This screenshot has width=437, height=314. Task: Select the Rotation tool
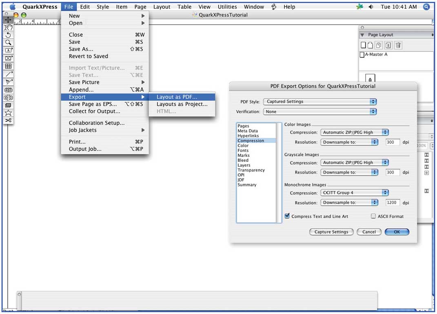click(8, 35)
